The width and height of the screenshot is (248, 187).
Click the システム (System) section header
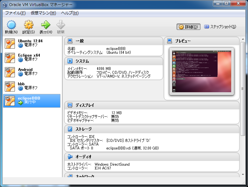pos(82,61)
